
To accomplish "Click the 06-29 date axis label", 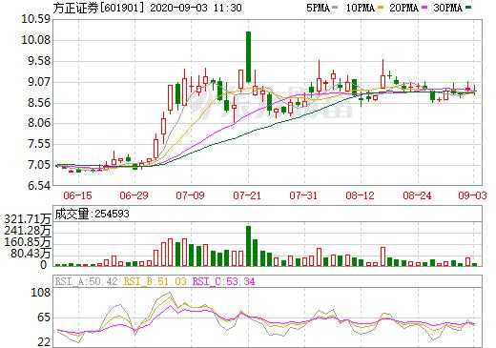I will pyautogui.click(x=134, y=195).
